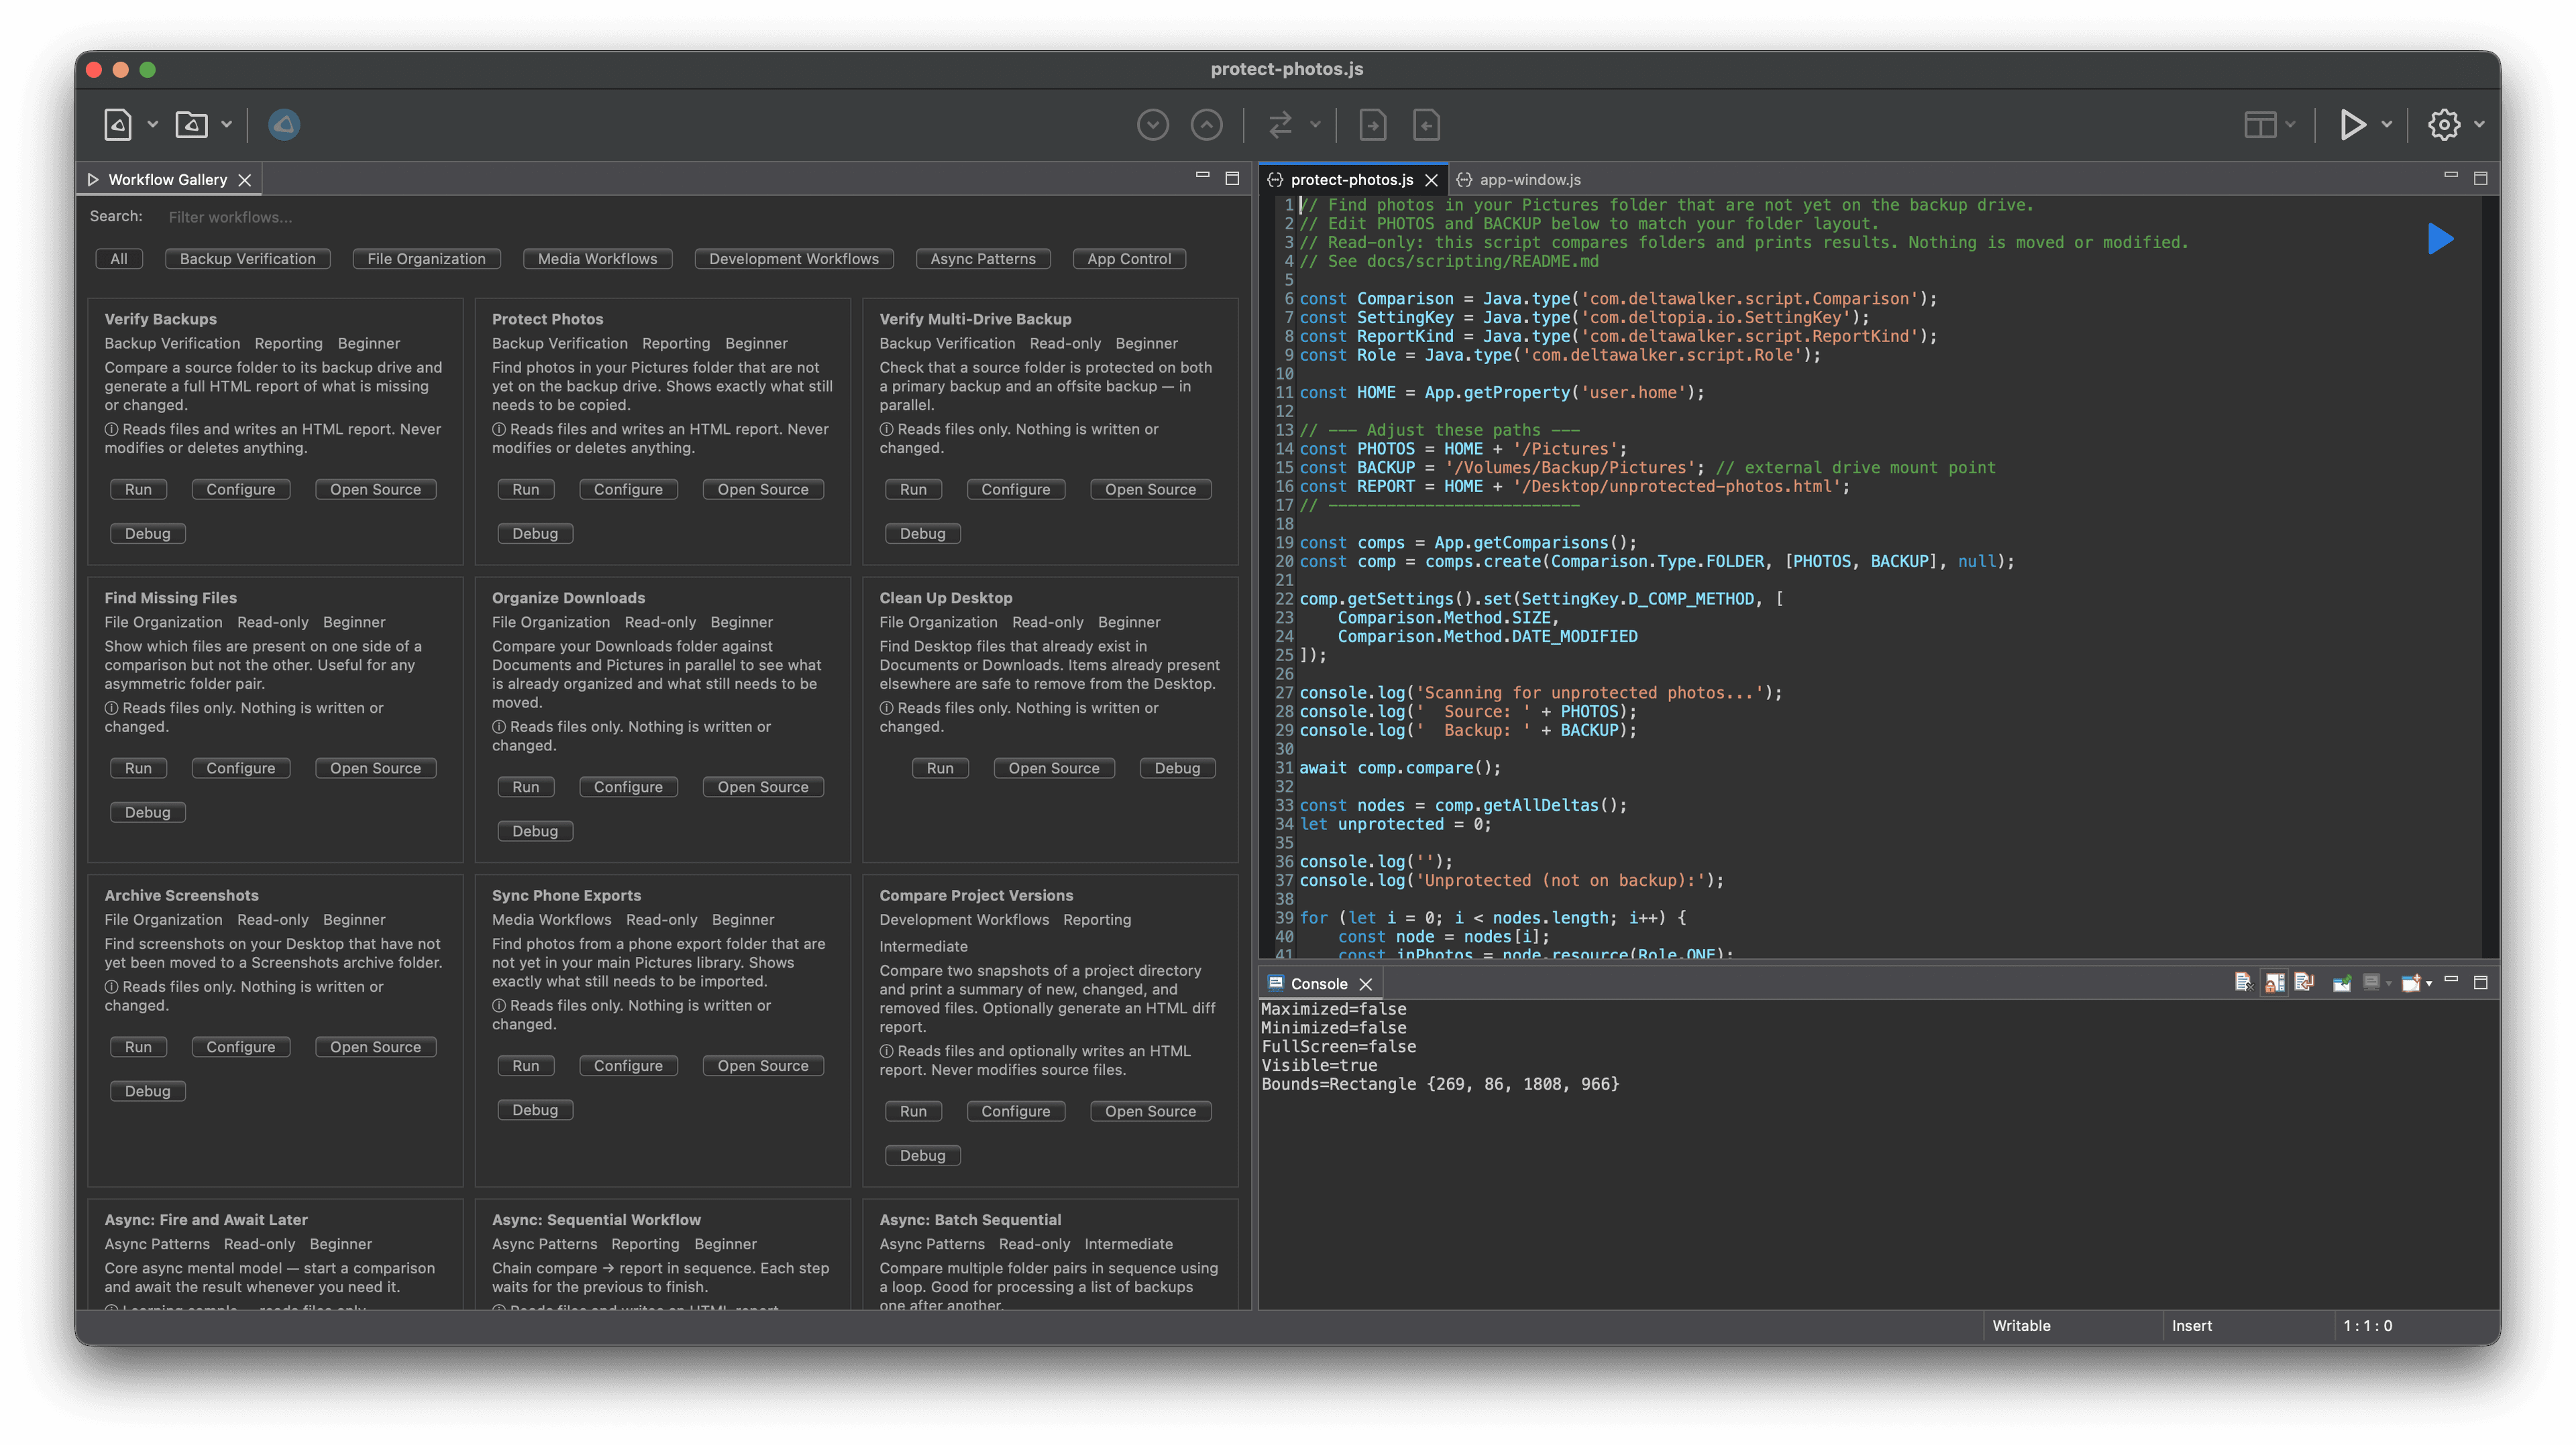Run the Compare Project Versions workflow

pos(913,1111)
